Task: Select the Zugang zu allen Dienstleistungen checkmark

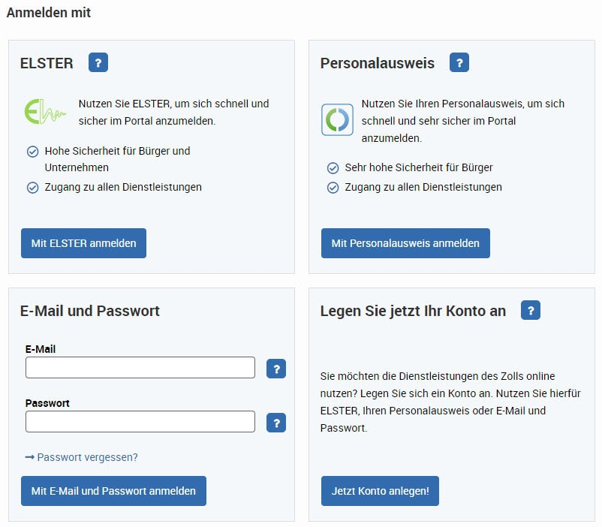Action: click(32, 187)
